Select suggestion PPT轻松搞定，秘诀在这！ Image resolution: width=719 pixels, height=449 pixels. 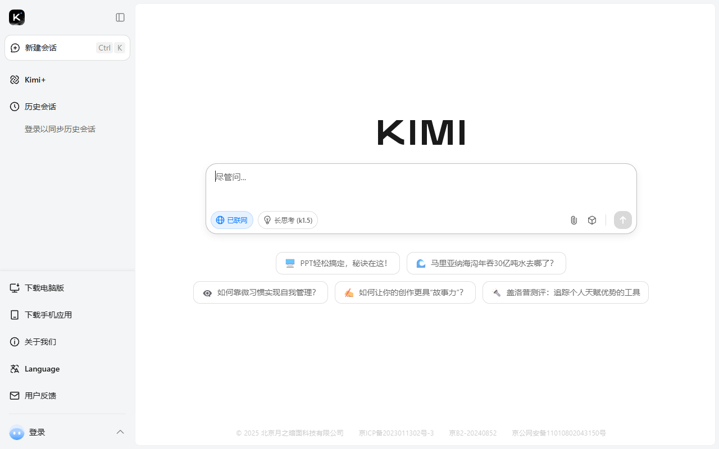click(x=338, y=263)
